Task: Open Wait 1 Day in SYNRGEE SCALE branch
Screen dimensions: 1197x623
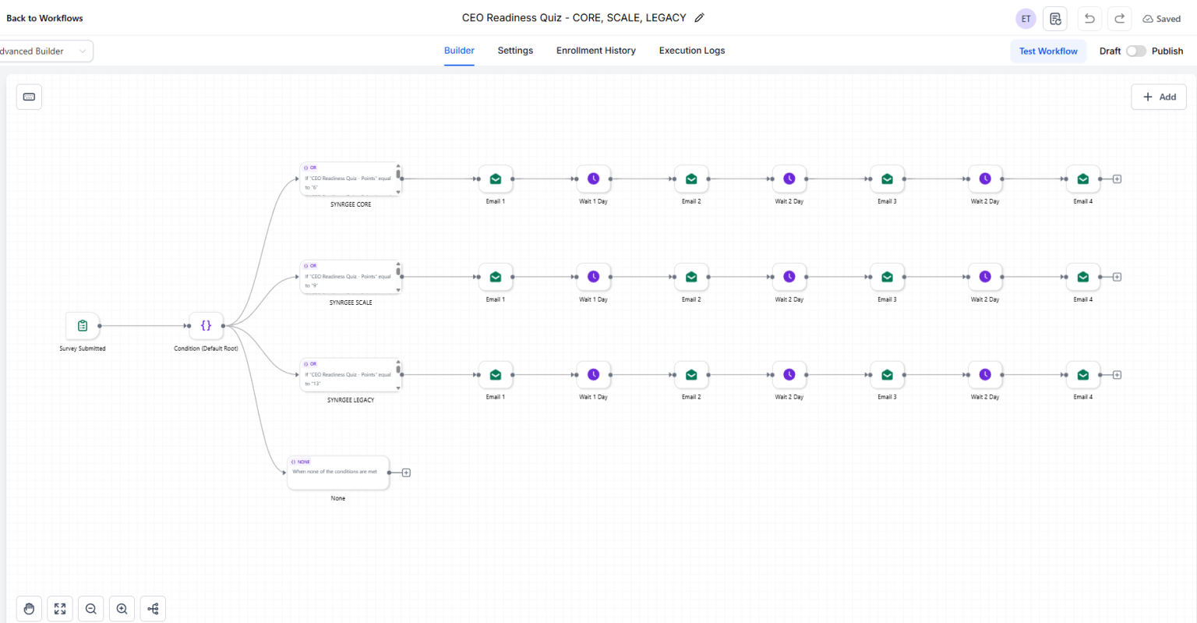Action: 594,277
